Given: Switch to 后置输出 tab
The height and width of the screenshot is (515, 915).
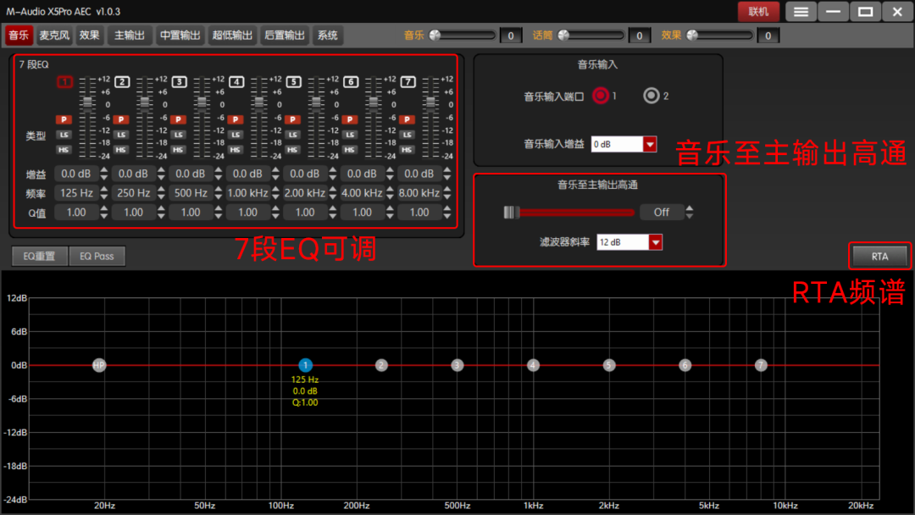Looking at the screenshot, I should pyautogui.click(x=284, y=36).
